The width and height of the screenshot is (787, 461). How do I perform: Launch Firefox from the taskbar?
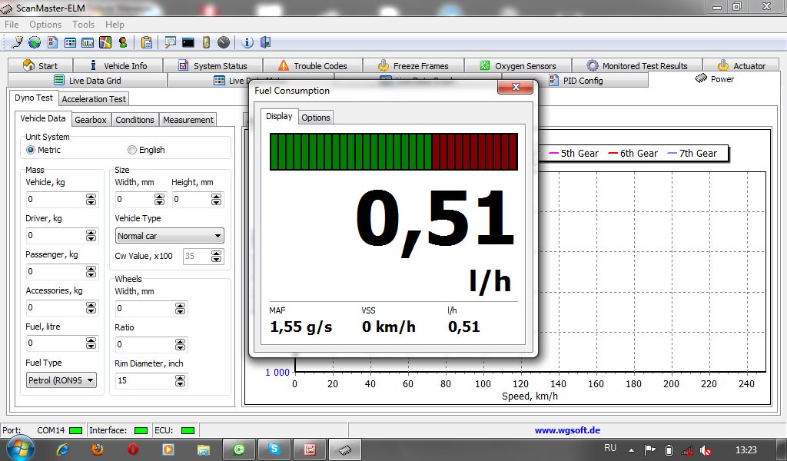[x=98, y=449]
